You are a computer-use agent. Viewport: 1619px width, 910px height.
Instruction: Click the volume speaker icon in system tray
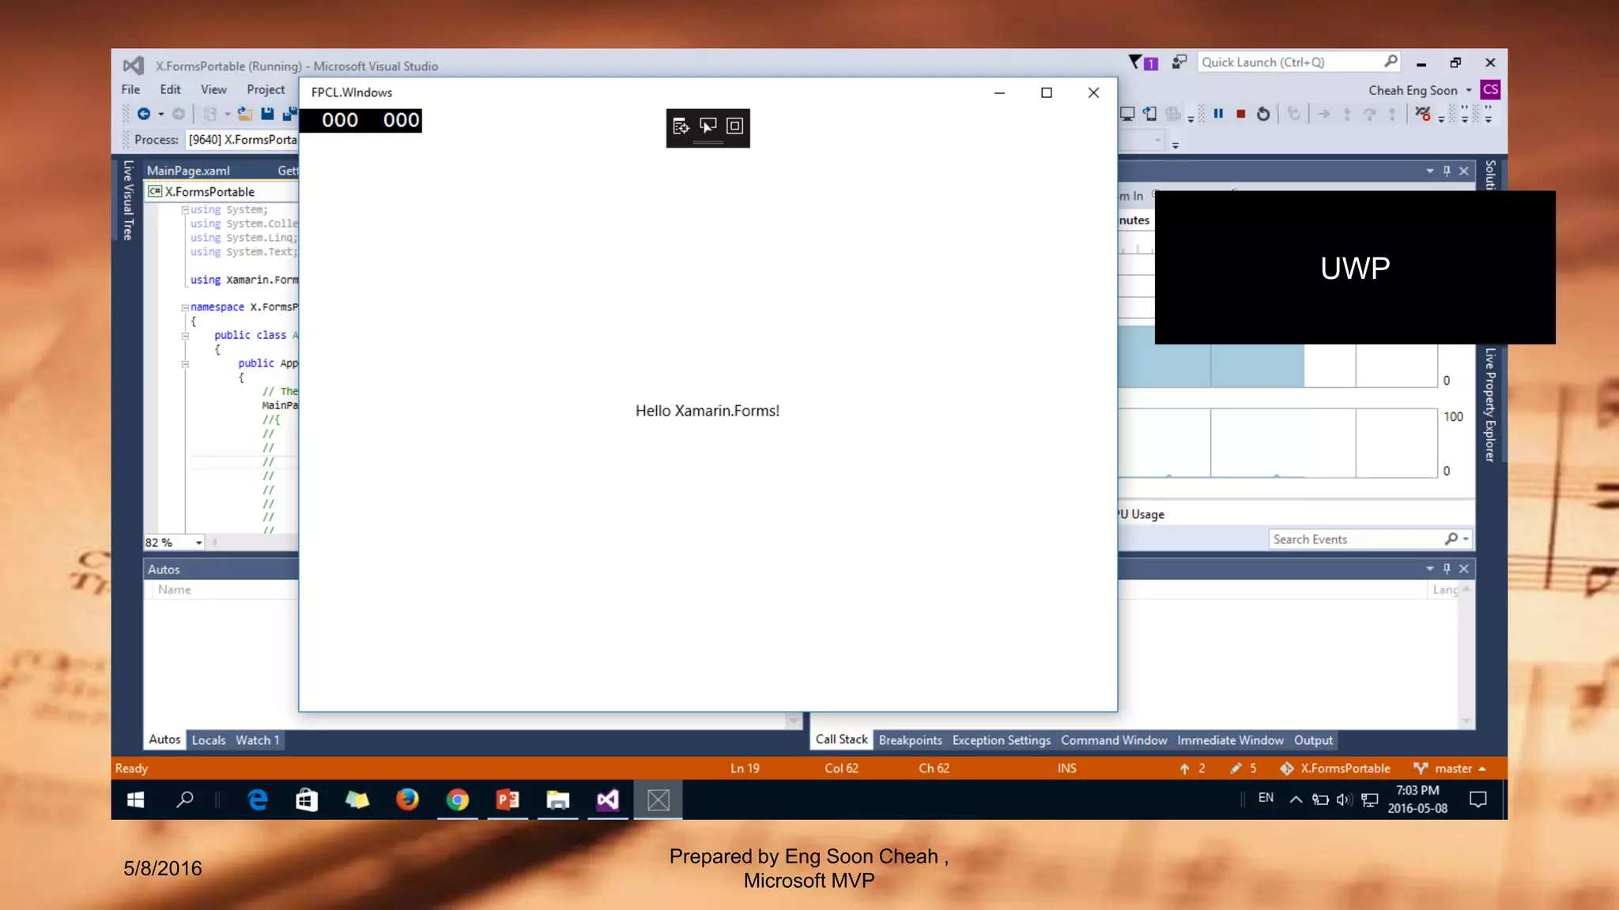pyautogui.click(x=1344, y=799)
